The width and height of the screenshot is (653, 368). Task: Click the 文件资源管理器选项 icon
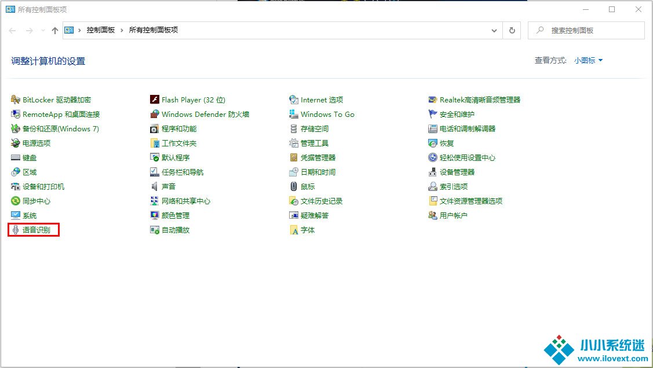[x=433, y=201]
